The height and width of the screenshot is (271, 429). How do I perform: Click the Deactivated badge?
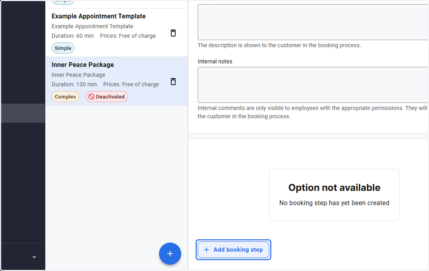click(107, 97)
